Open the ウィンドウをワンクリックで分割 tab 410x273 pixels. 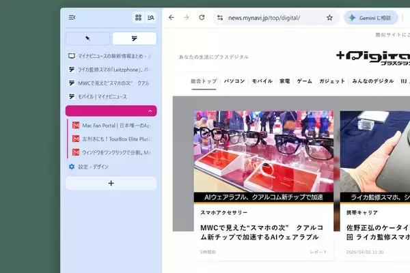113,152
